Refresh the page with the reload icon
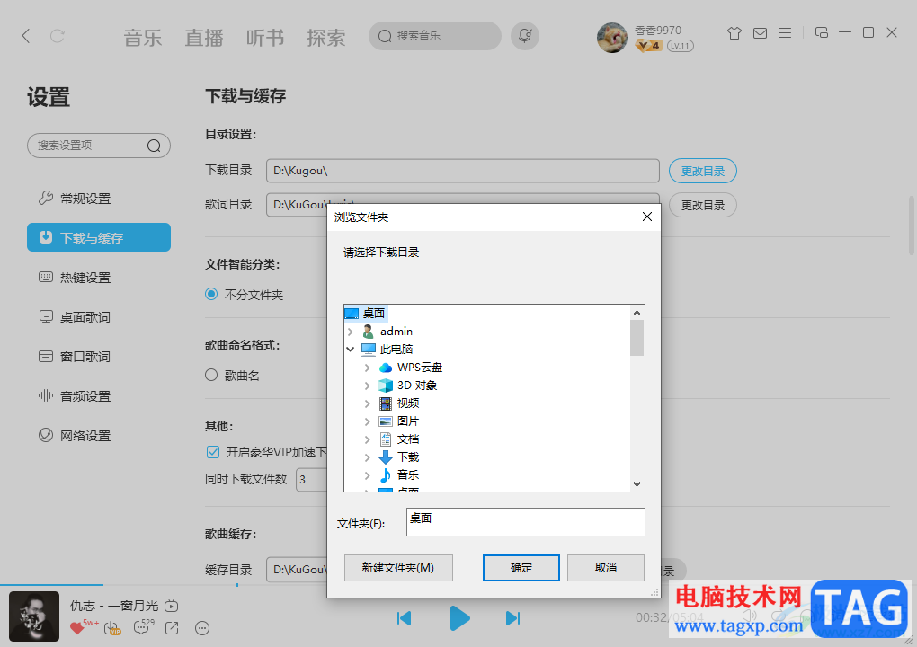This screenshot has height=647, width=917. point(58,36)
